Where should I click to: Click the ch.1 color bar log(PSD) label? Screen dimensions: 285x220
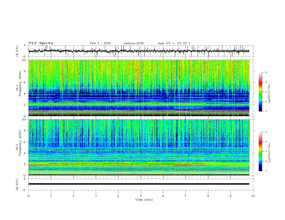(270, 94)
